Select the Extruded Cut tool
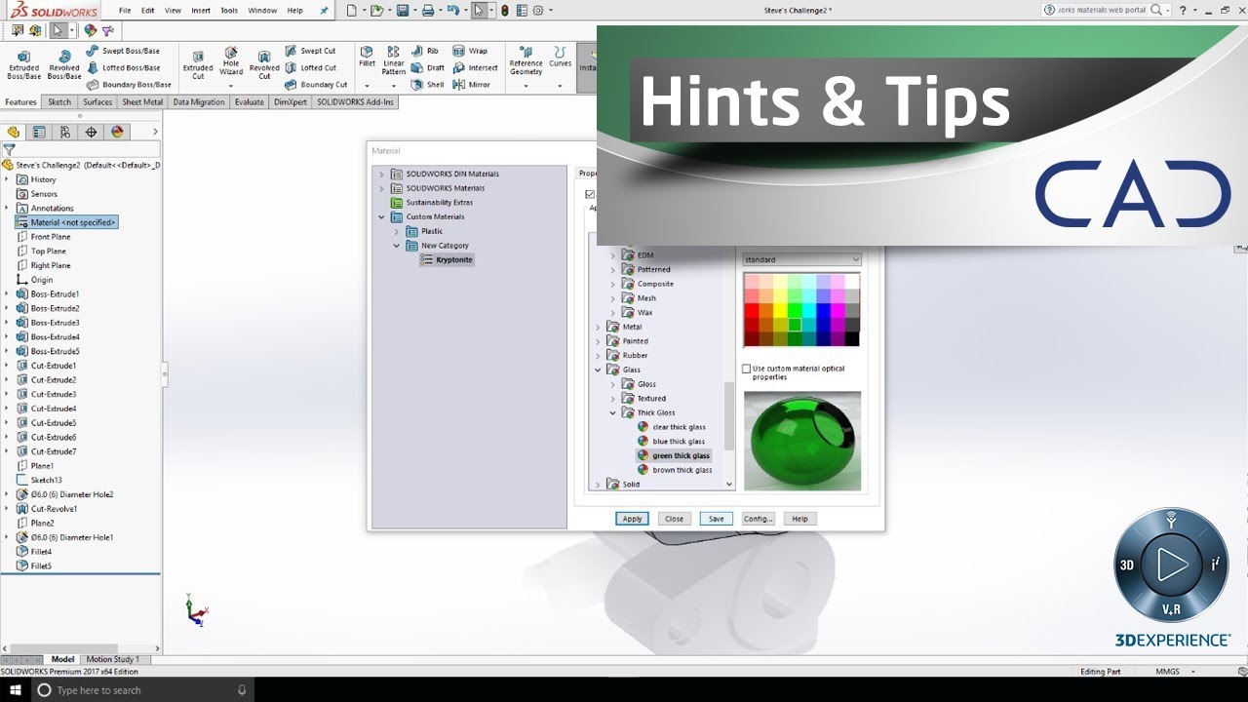Image resolution: width=1248 pixels, height=702 pixels. tap(198, 65)
